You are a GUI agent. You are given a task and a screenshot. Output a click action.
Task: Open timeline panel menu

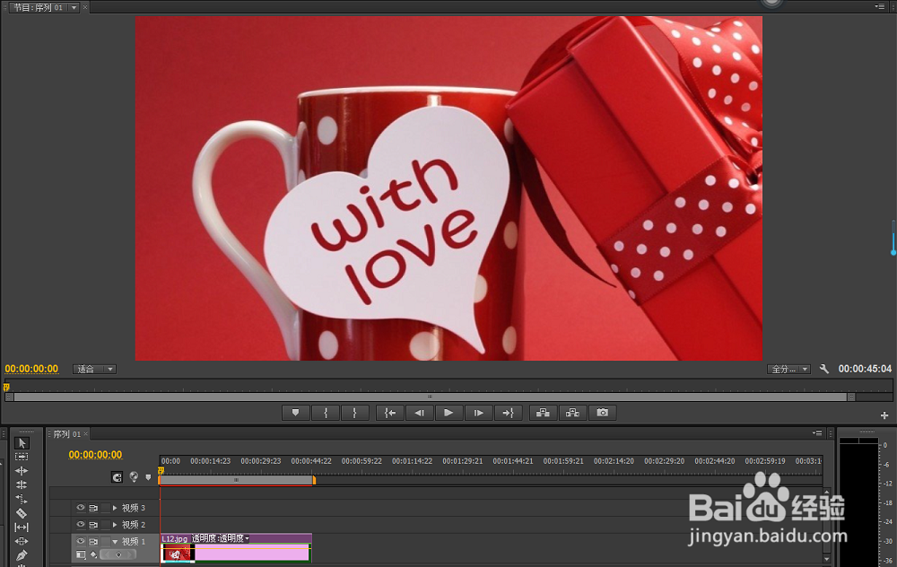click(x=817, y=433)
